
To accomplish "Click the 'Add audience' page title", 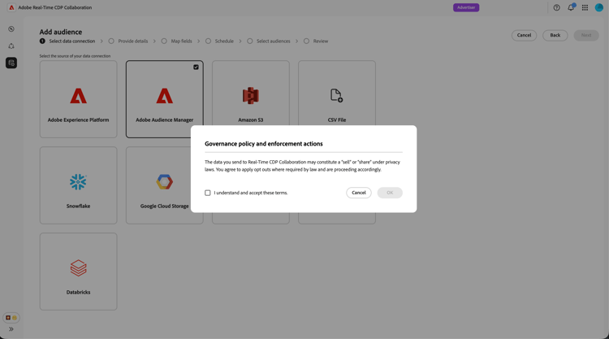I will tap(61, 32).
